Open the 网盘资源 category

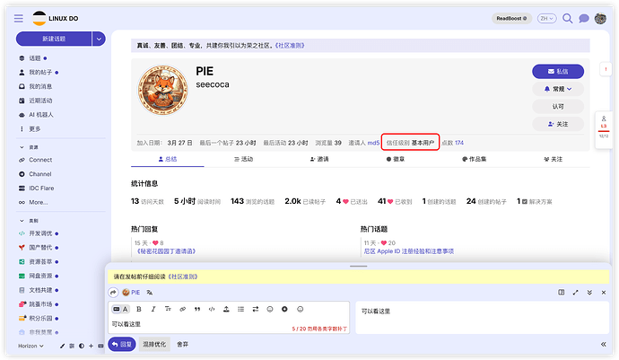coord(40,276)
